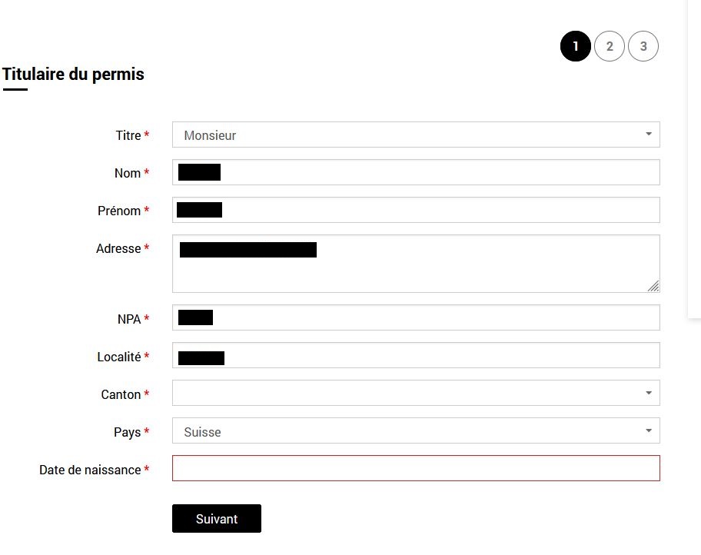Select step 3 circle
Image resolution: width=701 pixels, height=555 pixels.
coord(643,46)
